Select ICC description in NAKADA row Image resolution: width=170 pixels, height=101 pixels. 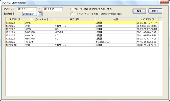75,35
